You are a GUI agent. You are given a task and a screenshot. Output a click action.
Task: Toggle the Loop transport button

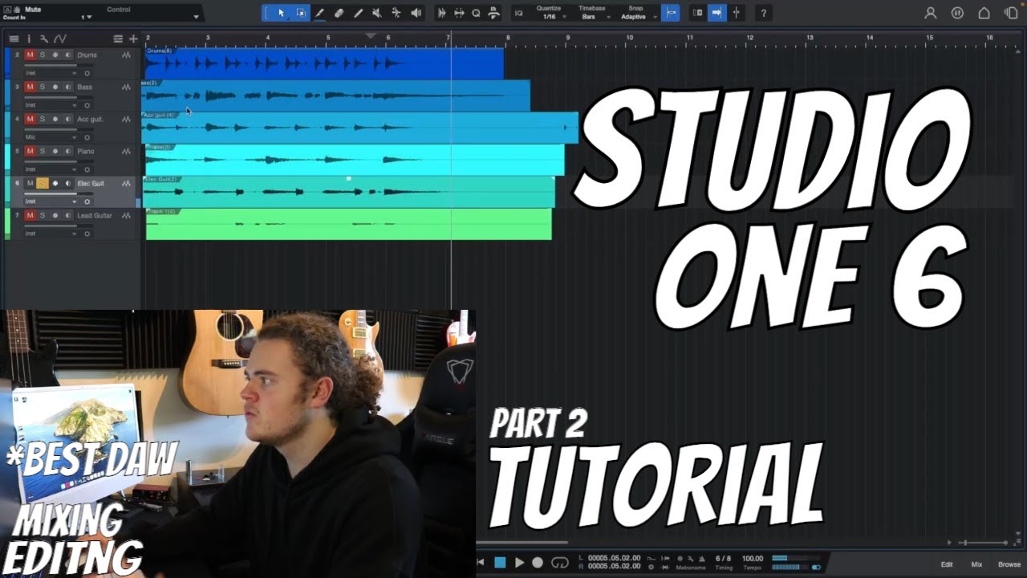560,563
